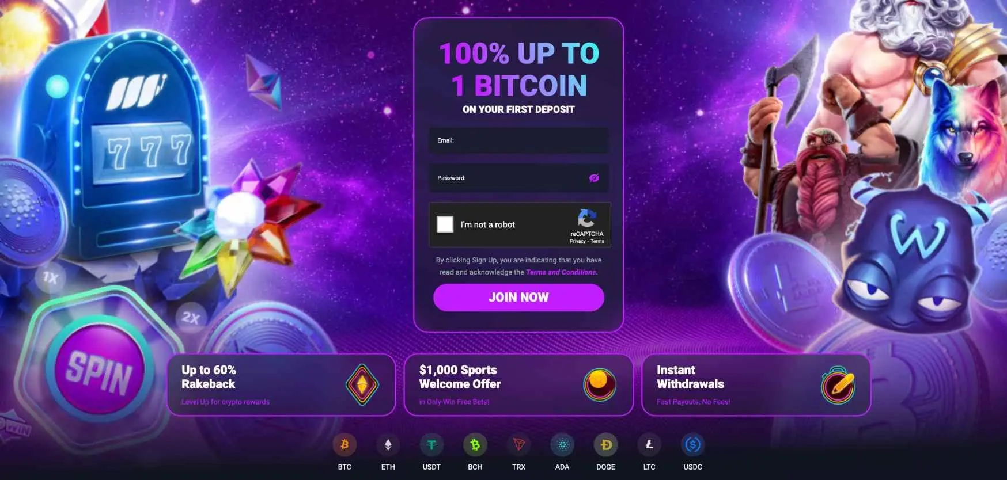Choose the DOGE Dogecoin icon

pos(606,445)
